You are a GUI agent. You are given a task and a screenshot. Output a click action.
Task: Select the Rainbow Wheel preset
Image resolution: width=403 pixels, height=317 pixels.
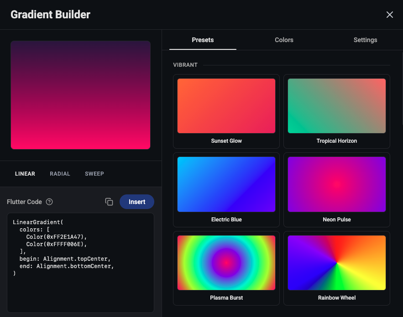click(336, 263)
